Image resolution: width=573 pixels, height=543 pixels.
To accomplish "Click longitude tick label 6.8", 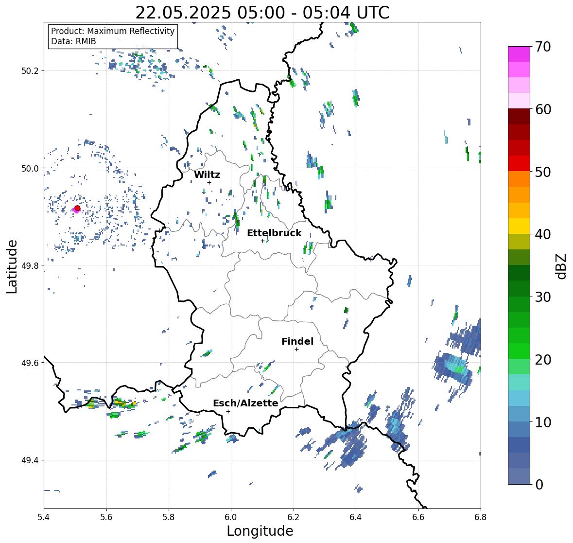I will pos(481,517).
